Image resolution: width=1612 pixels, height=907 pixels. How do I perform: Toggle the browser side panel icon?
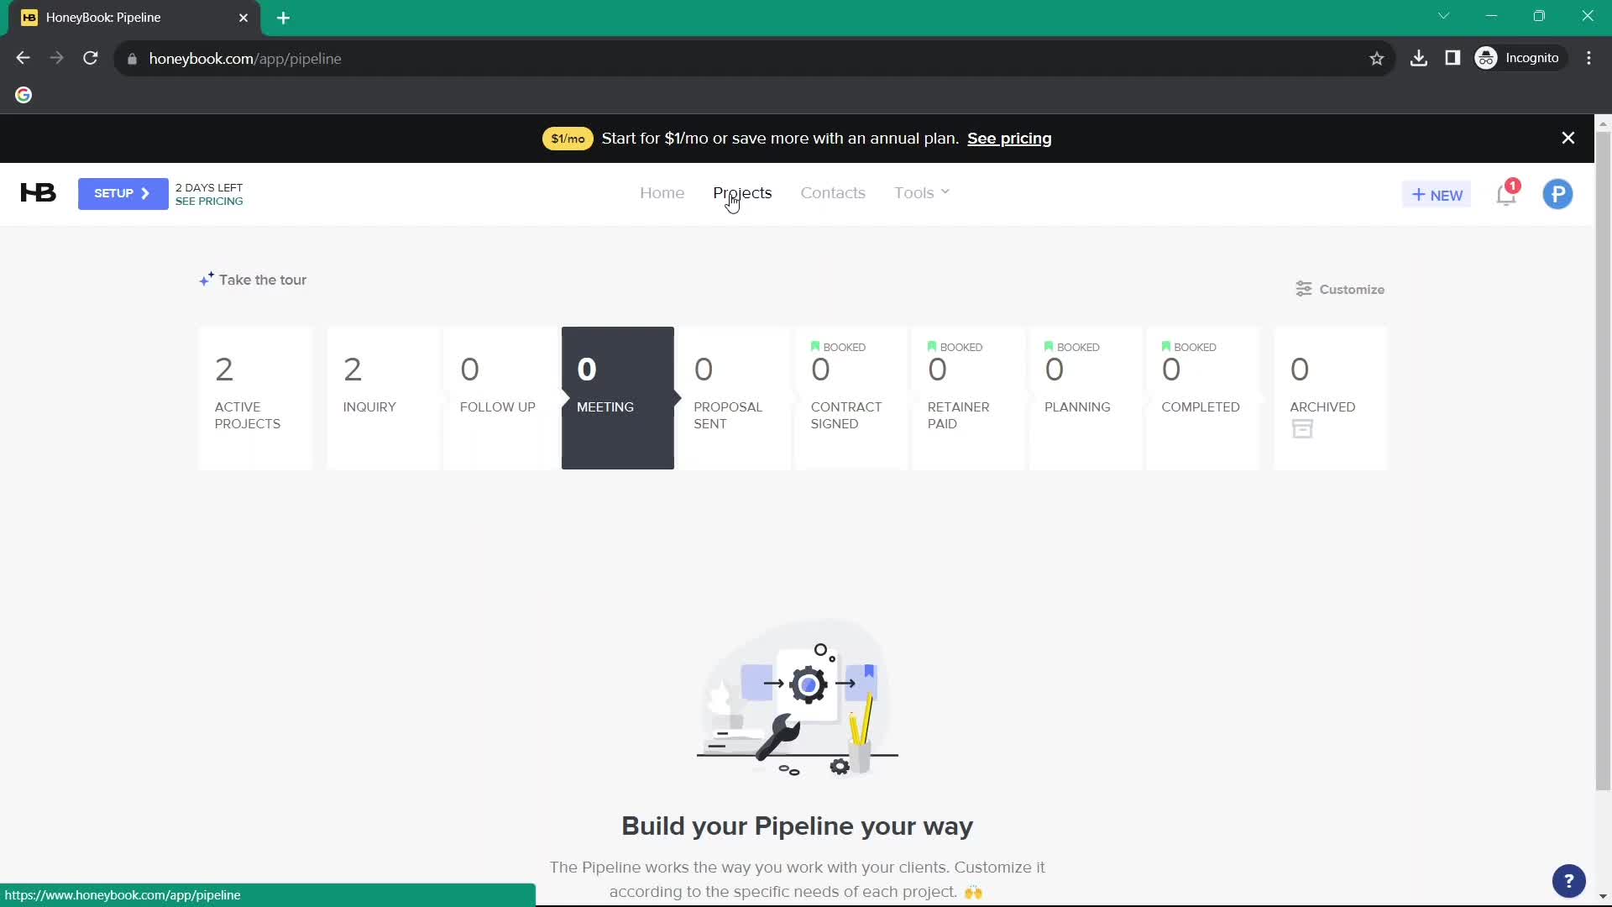pyautogui.click(x=1452, y=58)
